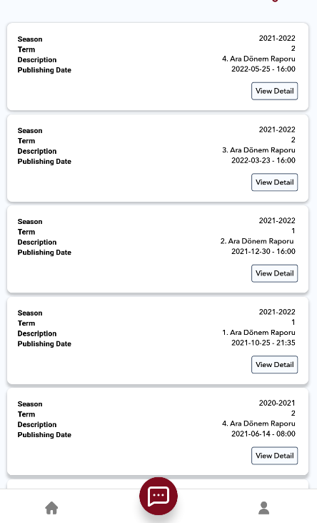The height and width of the screenshot is (523, 317).
Task: Click the 2022-05-25 - 16:00 publishing date
Action: tap(263, 69)
